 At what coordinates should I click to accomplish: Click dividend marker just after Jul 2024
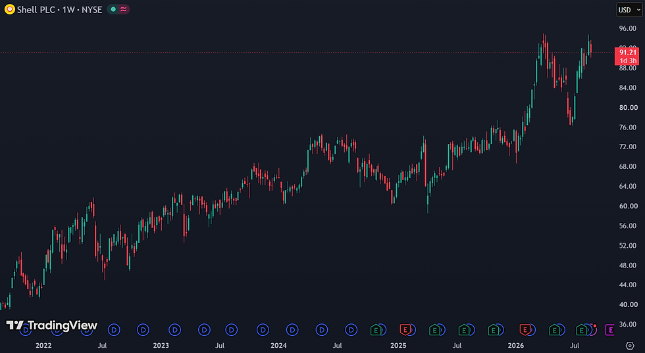pos(351,329)
